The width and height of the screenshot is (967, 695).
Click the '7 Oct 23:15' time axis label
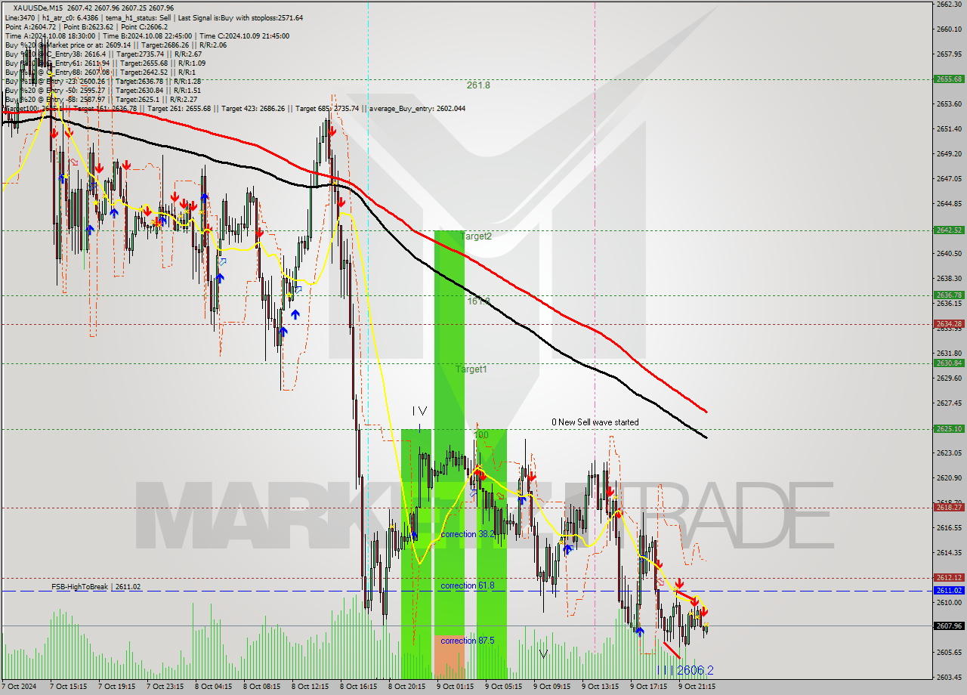tap(165, 687)
